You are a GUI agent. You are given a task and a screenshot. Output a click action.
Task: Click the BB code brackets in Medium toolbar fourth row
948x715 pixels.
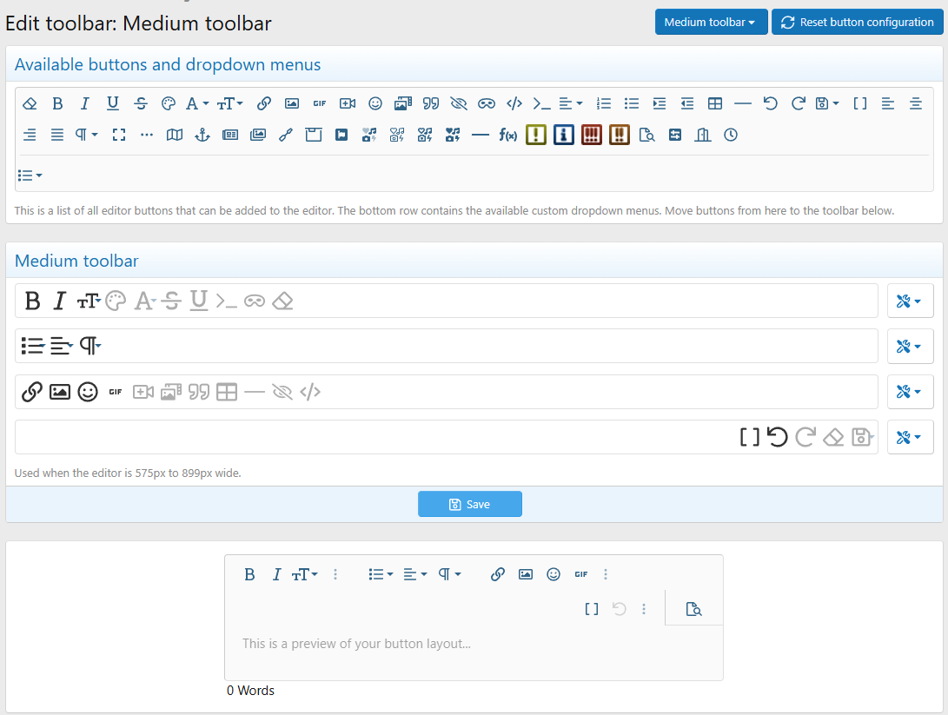pyautogui.click(x=750, y=437)
